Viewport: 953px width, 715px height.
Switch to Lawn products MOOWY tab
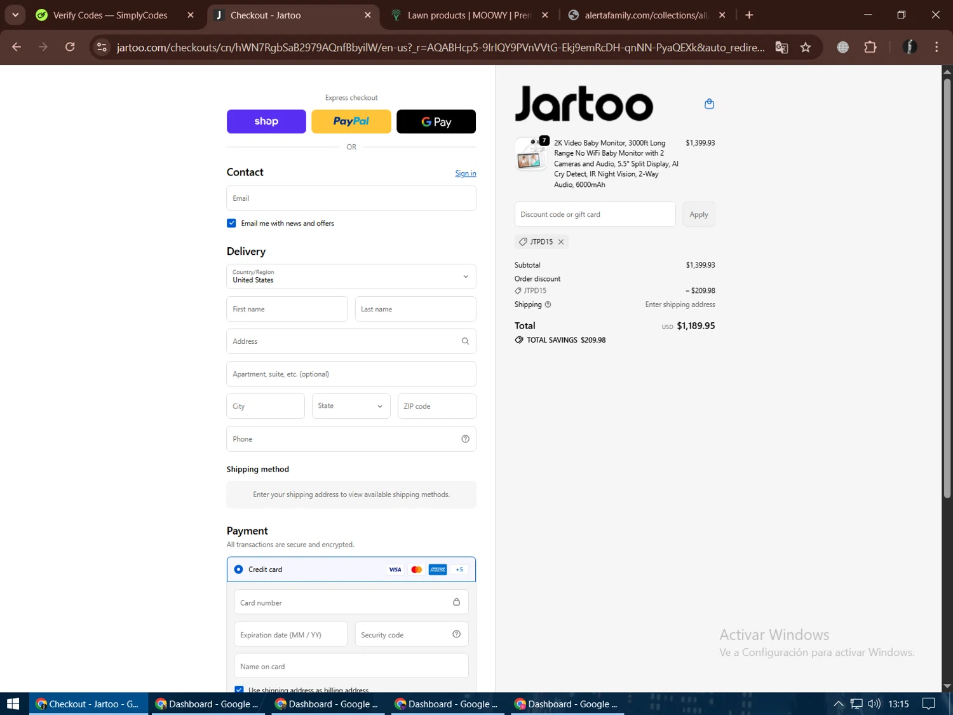(x=469, y=15)
